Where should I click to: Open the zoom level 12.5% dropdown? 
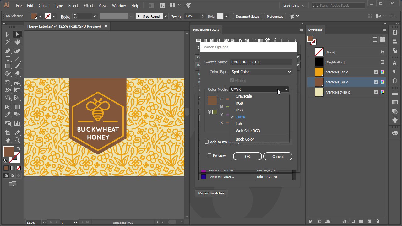44,223
